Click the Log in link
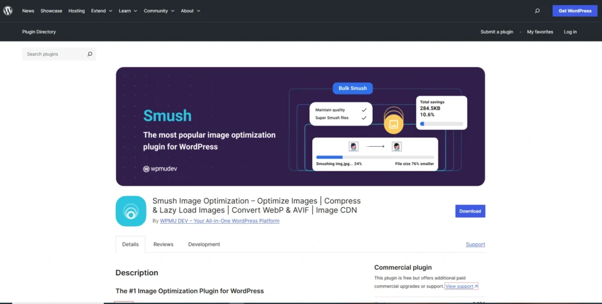 coord(570,32)
